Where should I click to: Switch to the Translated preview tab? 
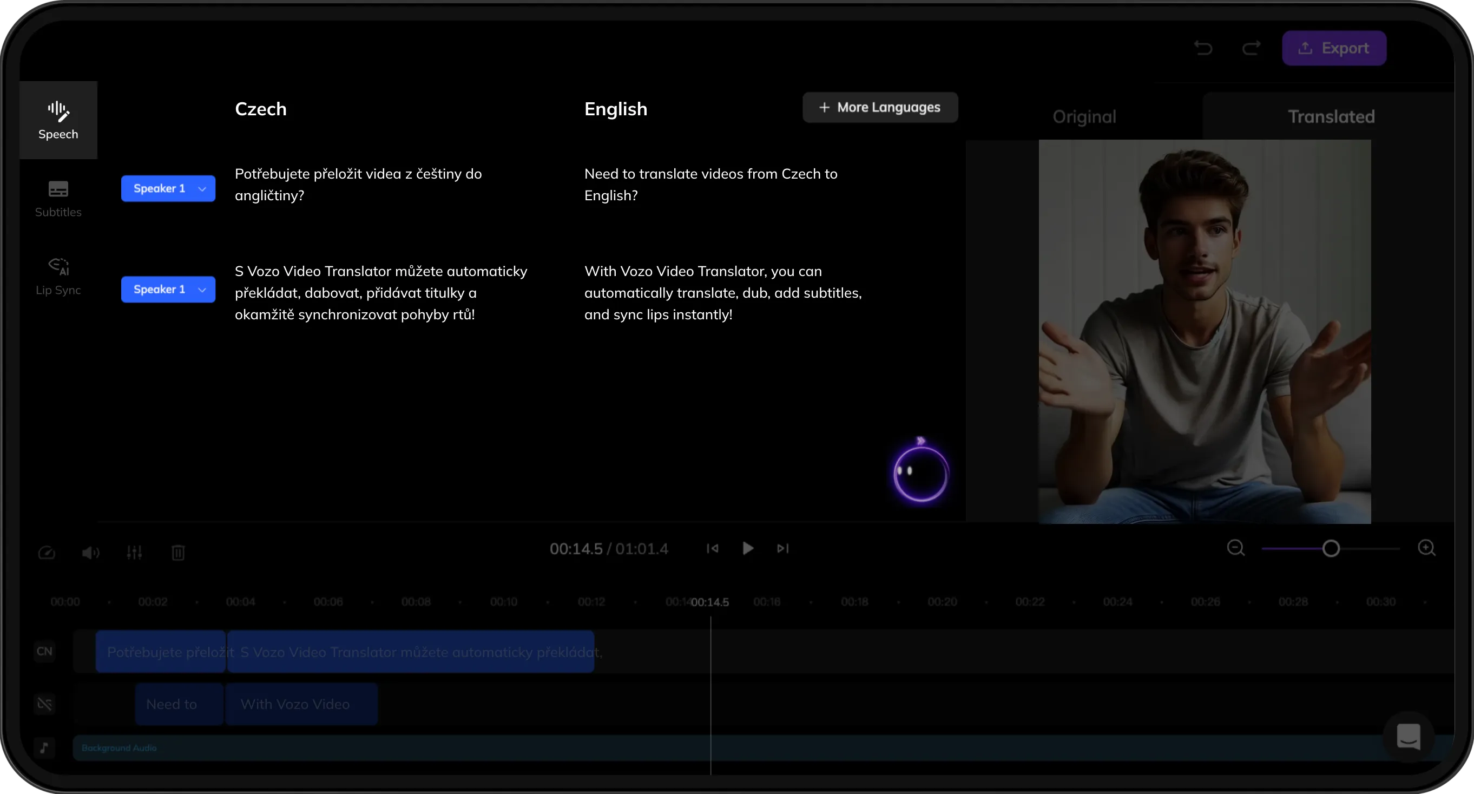tap(1331, 117)
